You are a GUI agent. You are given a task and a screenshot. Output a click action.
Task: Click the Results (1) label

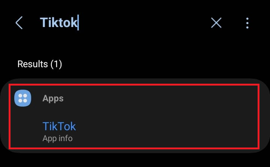39,64
